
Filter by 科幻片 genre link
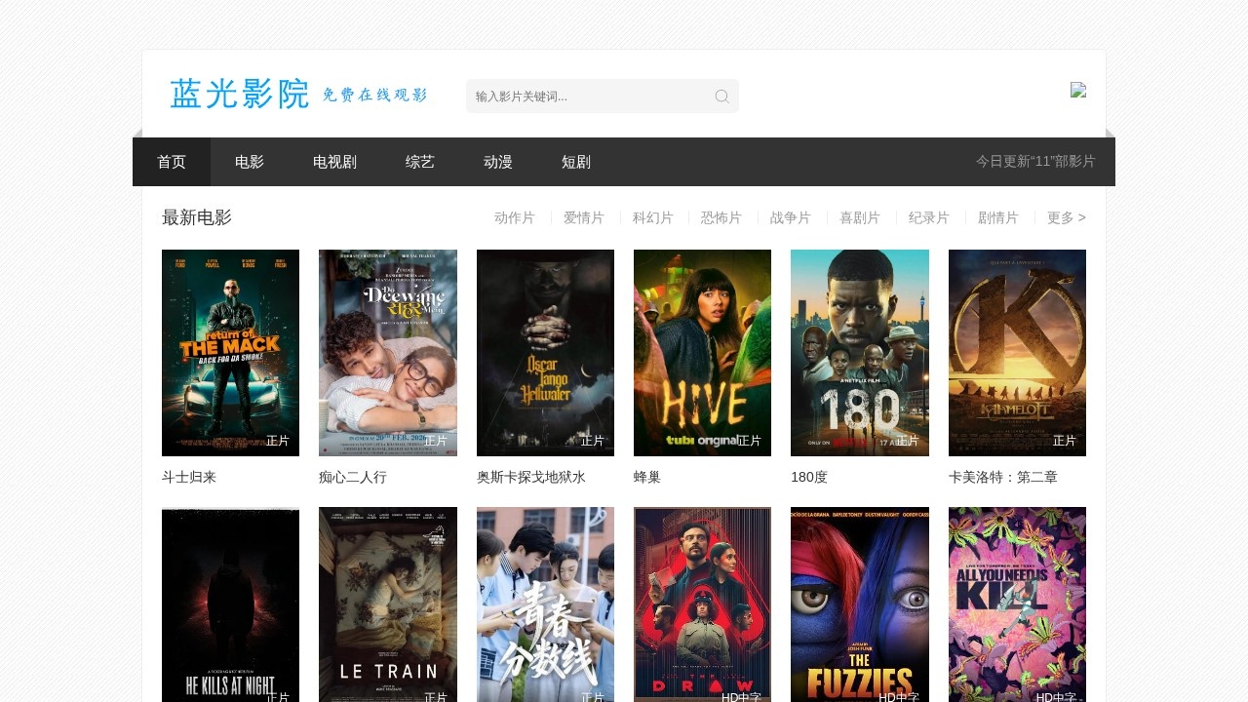coord(652,217)
